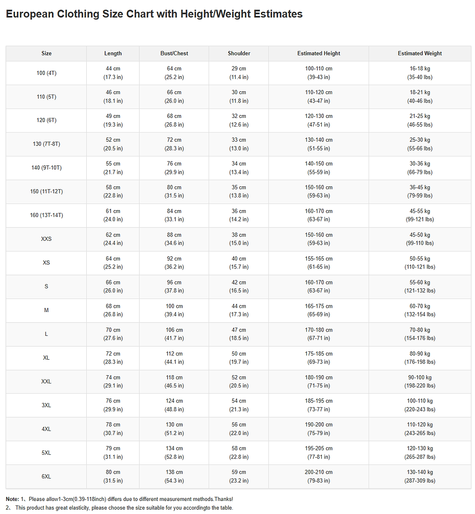Select the 160 (13T-14T) size cell
475x514 pixels.
pos(46,216)
